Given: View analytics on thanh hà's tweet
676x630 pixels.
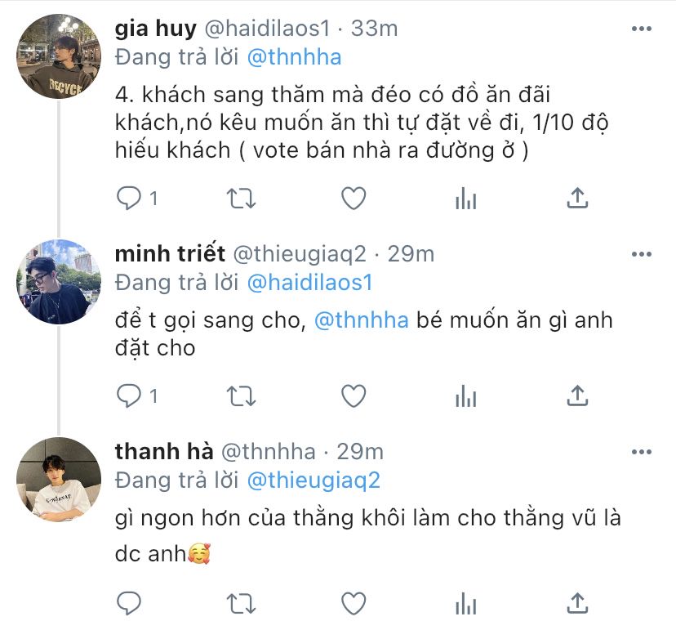Looking at the screenshot, I should point(465,603).
